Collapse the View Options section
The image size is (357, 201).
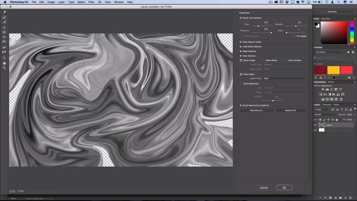click(240, 56)
